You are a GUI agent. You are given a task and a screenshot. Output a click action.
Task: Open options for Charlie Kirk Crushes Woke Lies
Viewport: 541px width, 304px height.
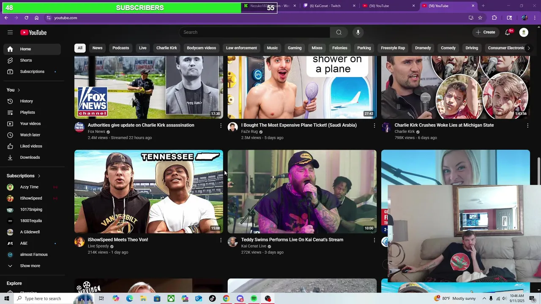[527, 125]
